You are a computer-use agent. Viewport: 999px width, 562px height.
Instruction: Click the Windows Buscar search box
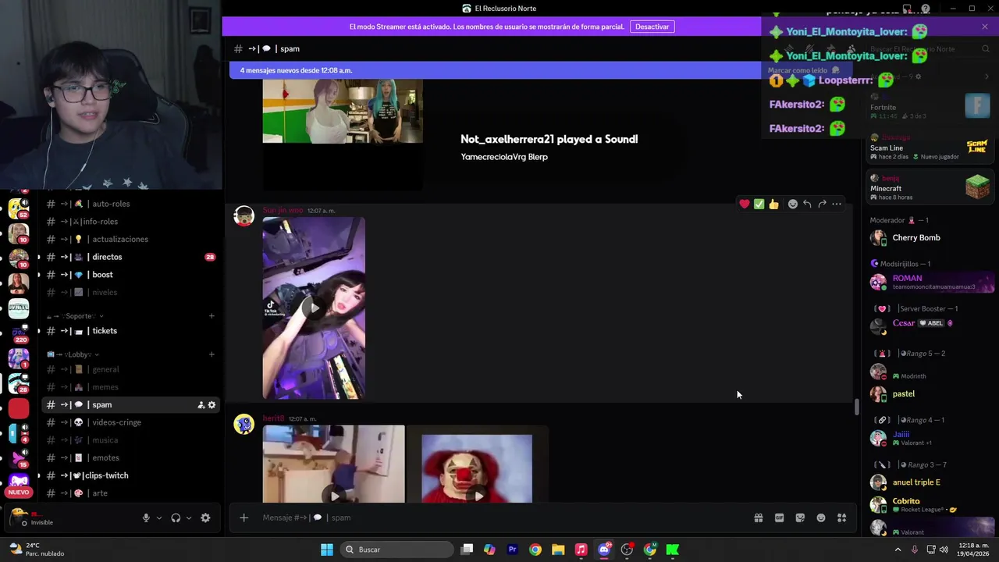pyautogui.click(x=398, y=550)
